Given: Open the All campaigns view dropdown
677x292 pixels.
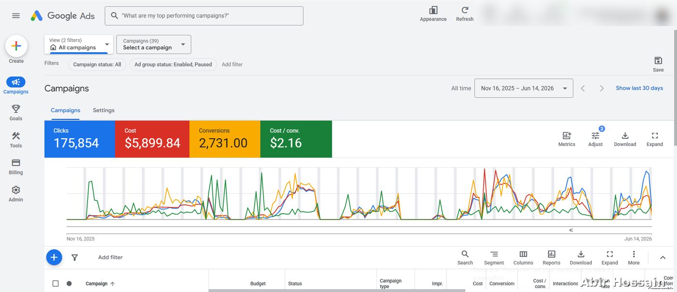Looking at the screenshot, I should point(79,44).
